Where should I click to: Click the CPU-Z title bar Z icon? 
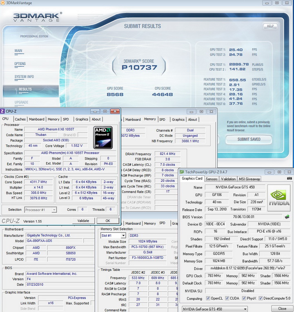(2, 111)
